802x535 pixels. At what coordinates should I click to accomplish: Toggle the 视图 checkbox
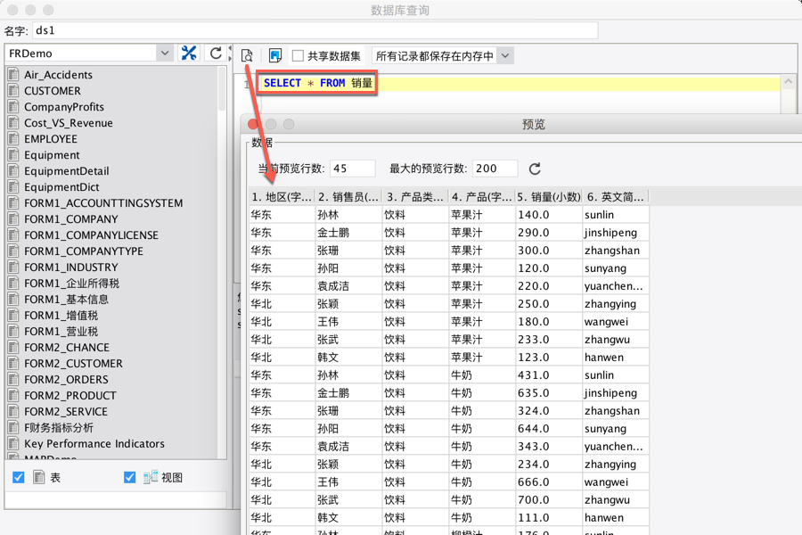130,478
